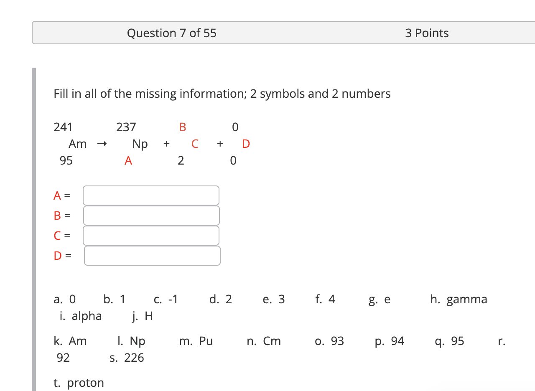Select answer option b. 1

[114, 299]
